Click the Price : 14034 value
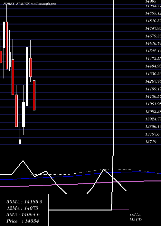161x226 pixels. click(x=23, y=221)
